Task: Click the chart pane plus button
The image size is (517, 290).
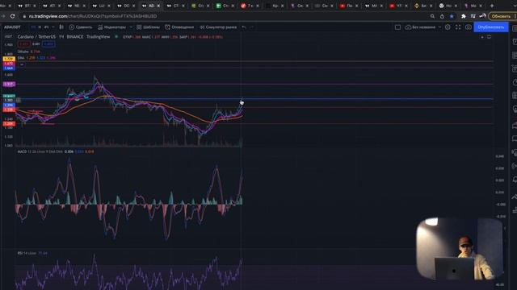Action: click(x=482, y=37)
